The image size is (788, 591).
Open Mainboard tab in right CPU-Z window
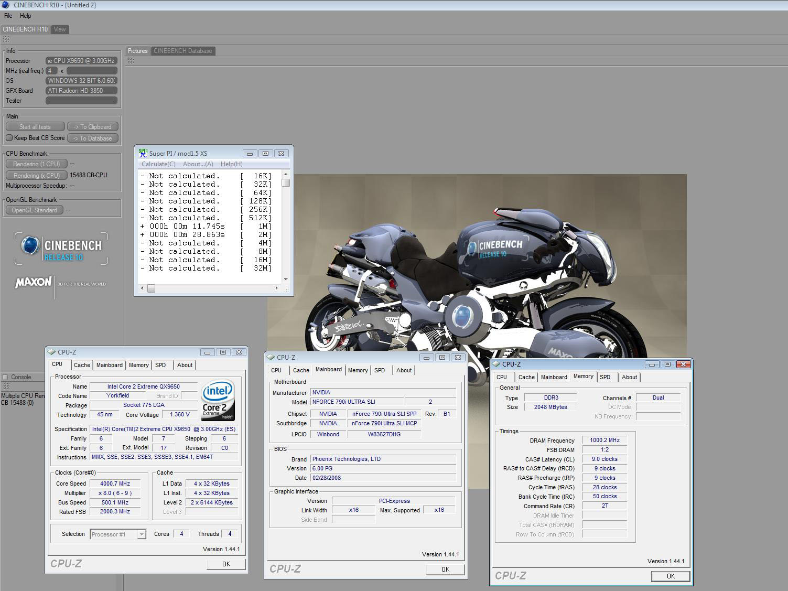(x=554, y=377)
